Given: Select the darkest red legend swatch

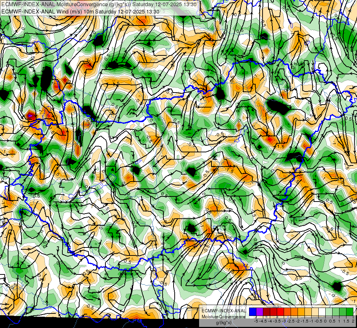Looking at the screenshot, I should pos(267,312).
